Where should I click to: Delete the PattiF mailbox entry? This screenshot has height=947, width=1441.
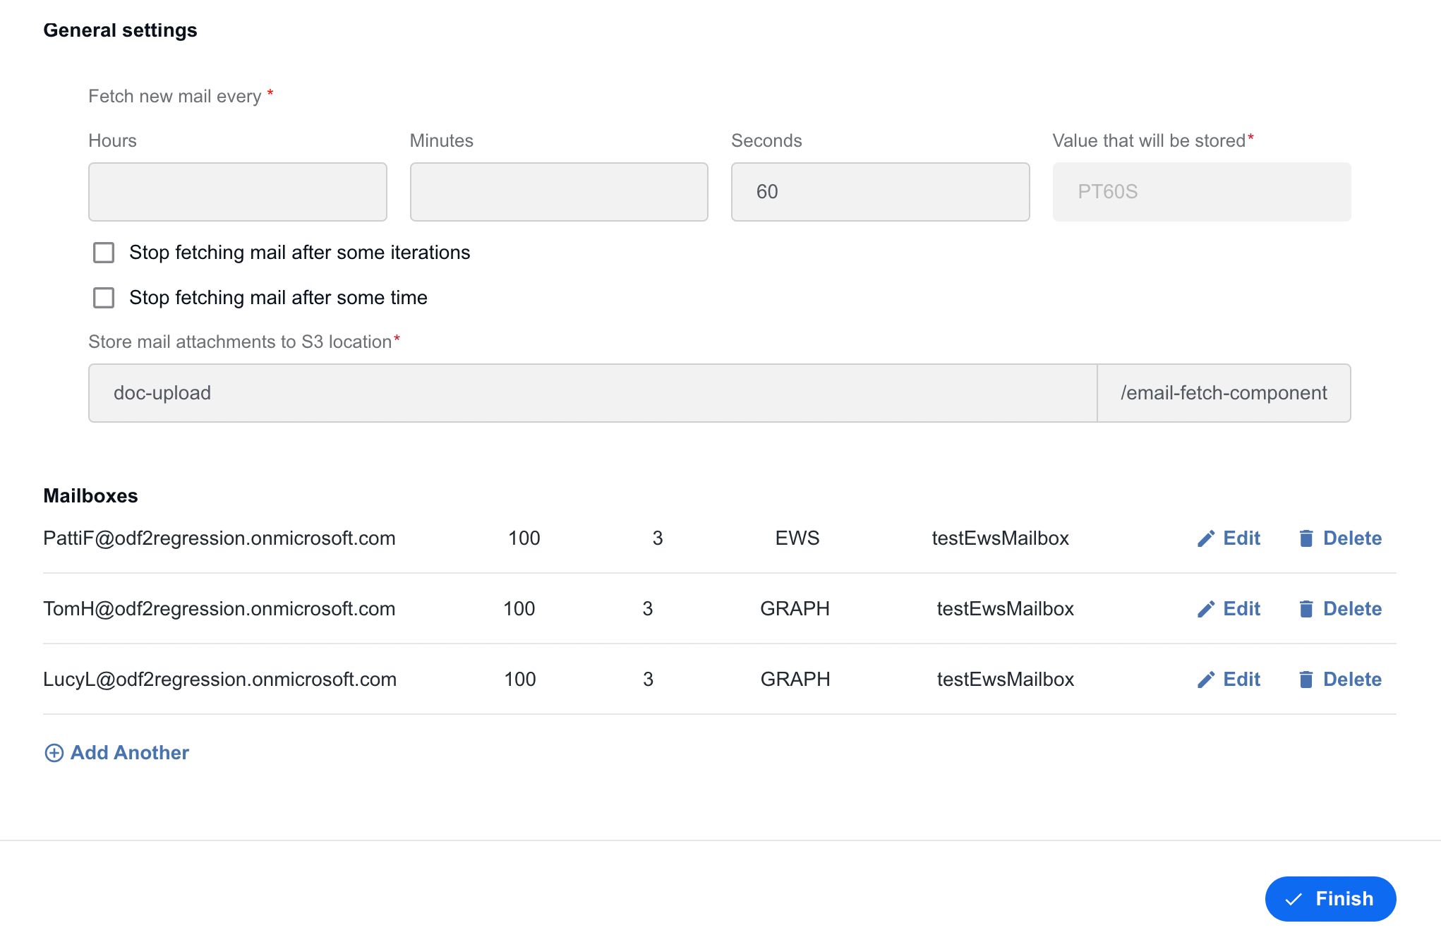[x=1340, y=538]
